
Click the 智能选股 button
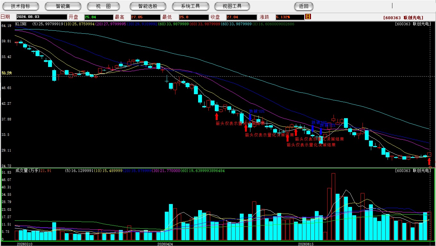coord(148,6)
